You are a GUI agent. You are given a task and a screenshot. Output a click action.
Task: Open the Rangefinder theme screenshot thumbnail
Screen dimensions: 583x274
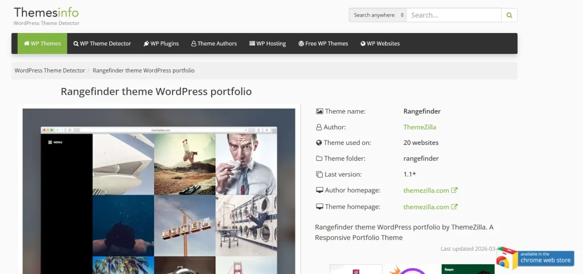[x=159, y=191]
